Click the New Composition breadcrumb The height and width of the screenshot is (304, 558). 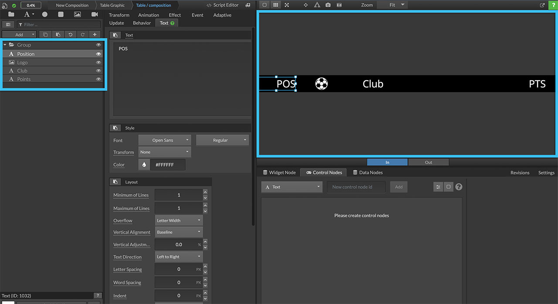click(x=72, y=5)
